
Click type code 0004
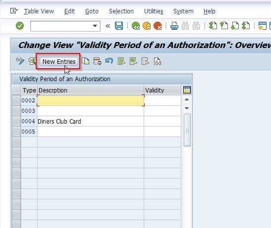[28, 121]
